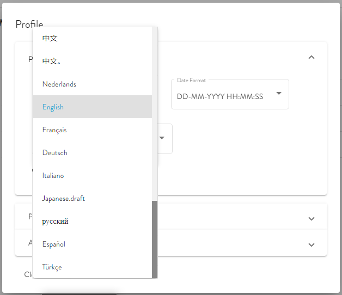Expand the middle collapsed panel chevron
The width and height of the screenshot is (342, 295).
[x=311, y=219]
